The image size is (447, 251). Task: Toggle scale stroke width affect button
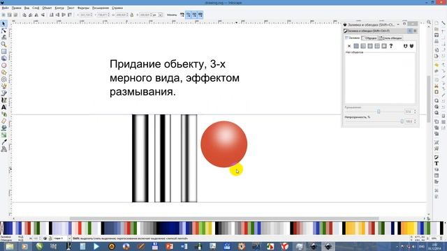182,15
